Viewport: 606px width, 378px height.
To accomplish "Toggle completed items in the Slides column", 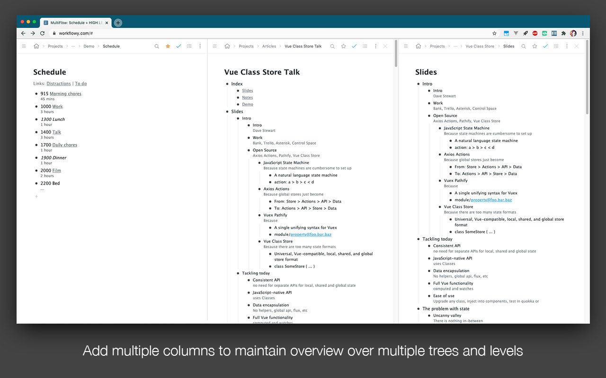I will (x=545, y=46).
